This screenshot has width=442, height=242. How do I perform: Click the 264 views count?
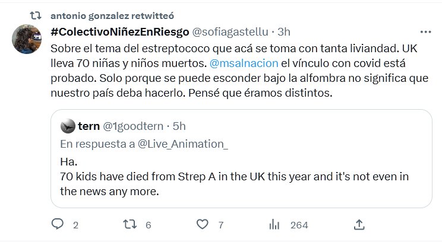pyautogui.click(x=299, y=225)
